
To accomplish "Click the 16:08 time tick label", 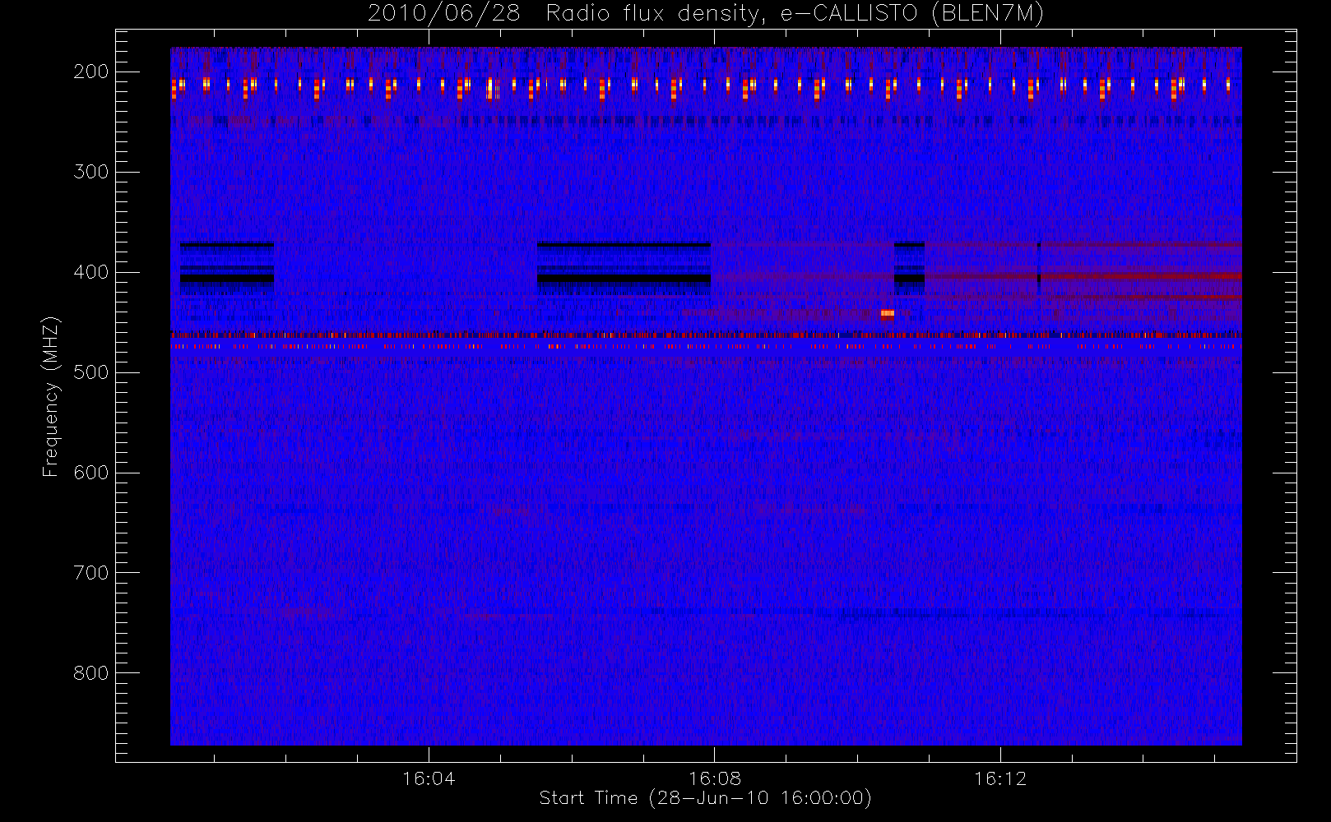I will 715,778.
